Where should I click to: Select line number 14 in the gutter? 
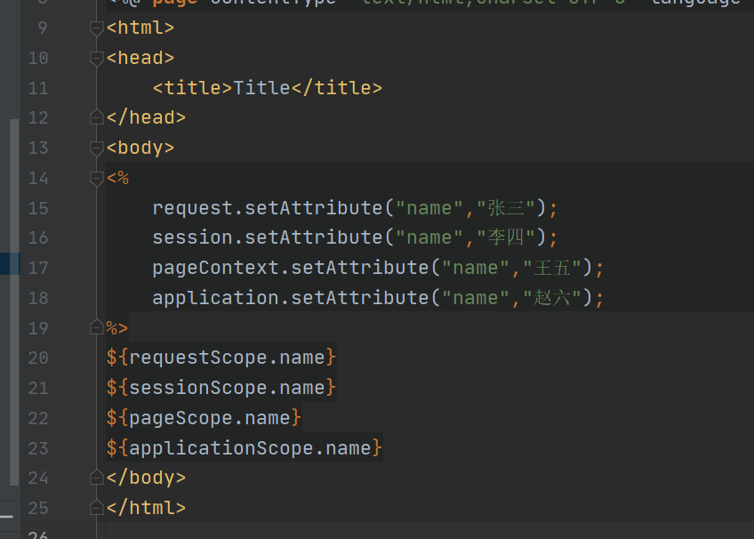coord(38,179)
